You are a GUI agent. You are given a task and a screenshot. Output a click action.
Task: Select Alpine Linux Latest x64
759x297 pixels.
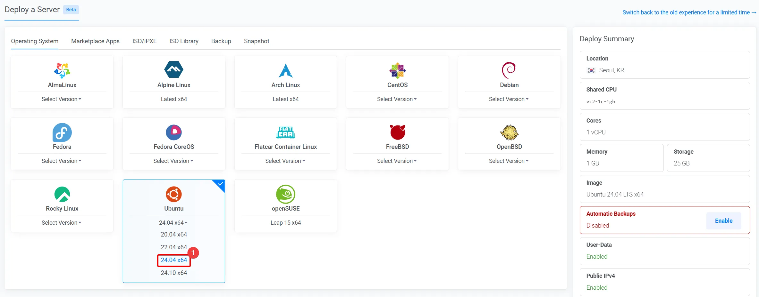(174, 99)
